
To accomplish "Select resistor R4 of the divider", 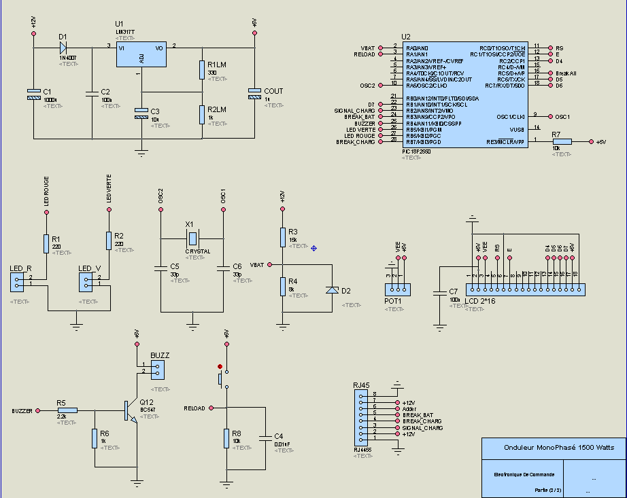I will (283, 287).
